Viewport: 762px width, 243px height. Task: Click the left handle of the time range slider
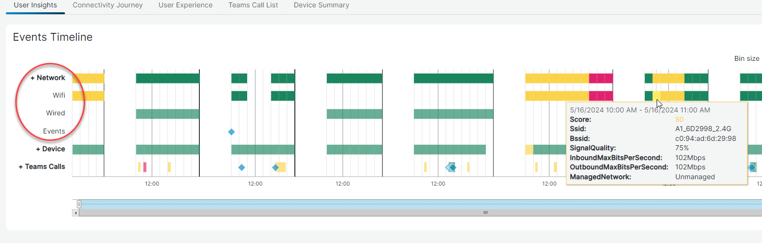pos(79,204)
